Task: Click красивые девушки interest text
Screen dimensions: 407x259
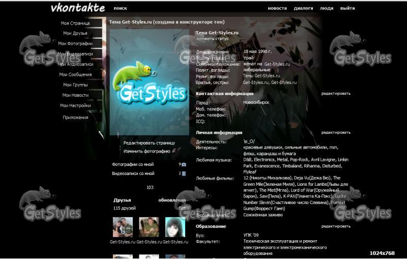Action: click(x=263, y=148)
